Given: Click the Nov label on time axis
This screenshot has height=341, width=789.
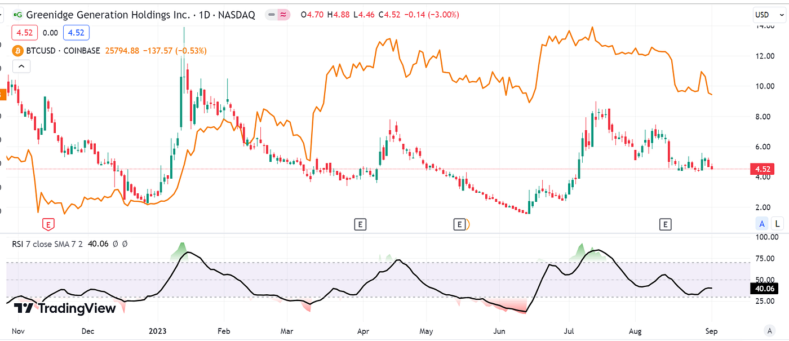Looking at the screenshot, I should coord(19,331).
